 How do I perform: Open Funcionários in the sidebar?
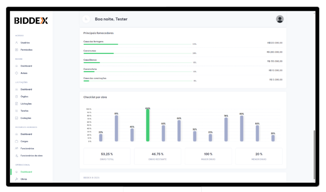(x=27, y=148)
